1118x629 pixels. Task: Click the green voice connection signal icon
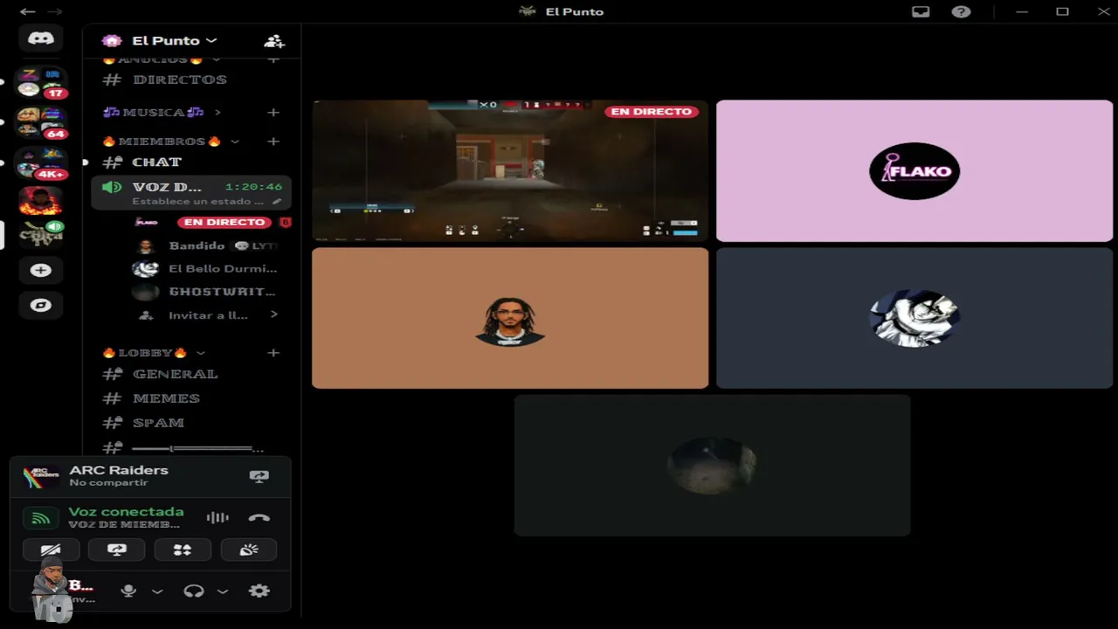click(x=40, y=517)
